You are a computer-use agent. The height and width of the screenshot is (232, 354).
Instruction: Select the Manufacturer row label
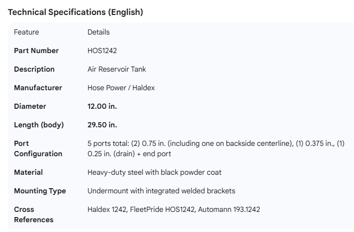tap(38, 88)
